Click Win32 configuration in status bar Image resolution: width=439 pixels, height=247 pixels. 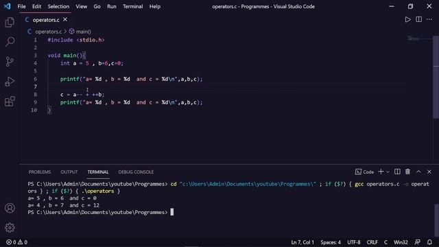[401, 242]
